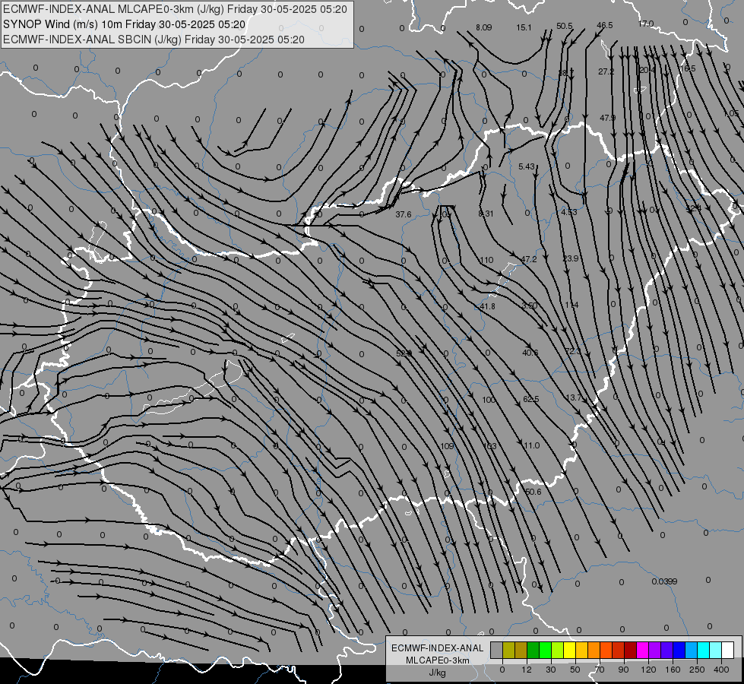Image resolution: width=744 pixels, height=684 pixels.
Task: Click the map value 13.7
Action: point(574,397)
